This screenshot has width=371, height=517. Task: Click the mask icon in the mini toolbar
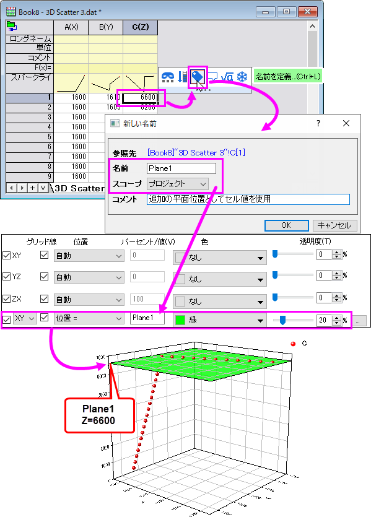tap(168, 77)
